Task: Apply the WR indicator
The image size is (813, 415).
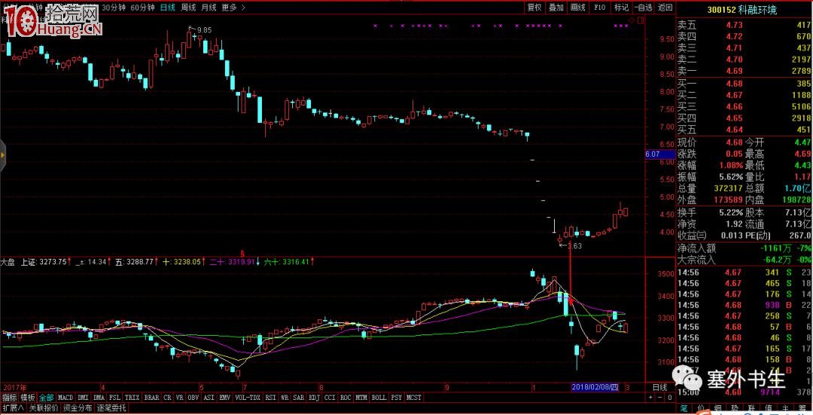Action: point(285,398)
